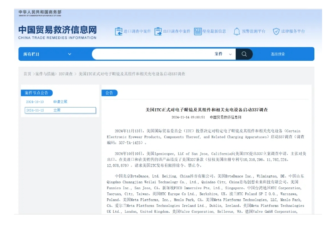Click the search text field

coord(152,54)
